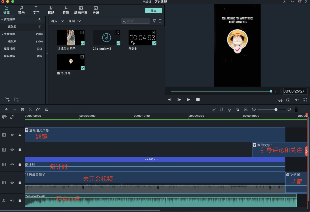Click the 导出 export button

coord(153,11)
